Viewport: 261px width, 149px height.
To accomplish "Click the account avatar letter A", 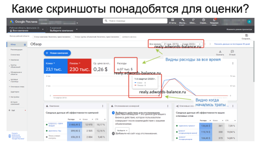I will 249,22.
